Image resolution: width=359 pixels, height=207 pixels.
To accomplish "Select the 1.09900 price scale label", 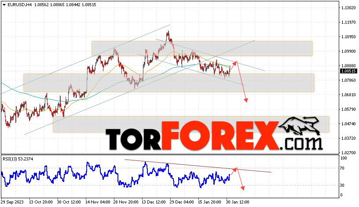I will point(348,51).
